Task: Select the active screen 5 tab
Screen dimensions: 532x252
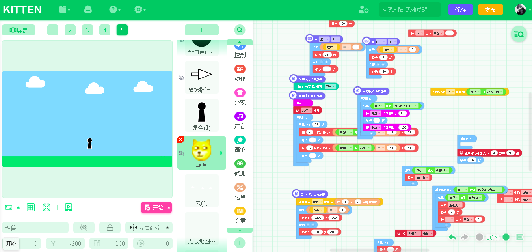Action: (122, 30)
